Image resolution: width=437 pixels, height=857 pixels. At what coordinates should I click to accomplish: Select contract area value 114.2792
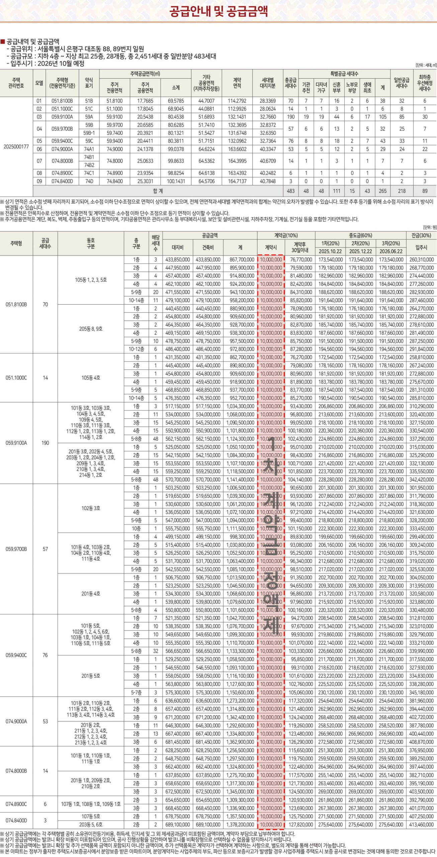[x=237, y=100]
